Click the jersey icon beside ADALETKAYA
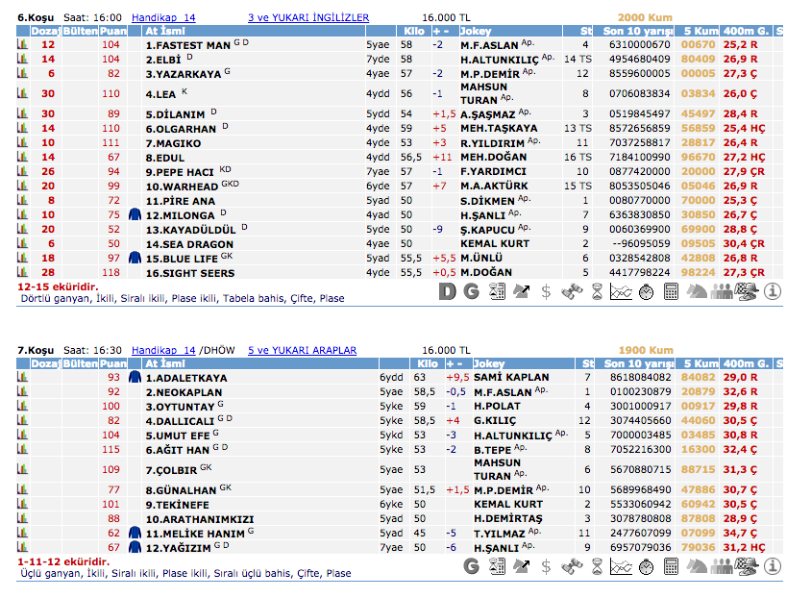The image size is (811, 598). coord(134,378)
